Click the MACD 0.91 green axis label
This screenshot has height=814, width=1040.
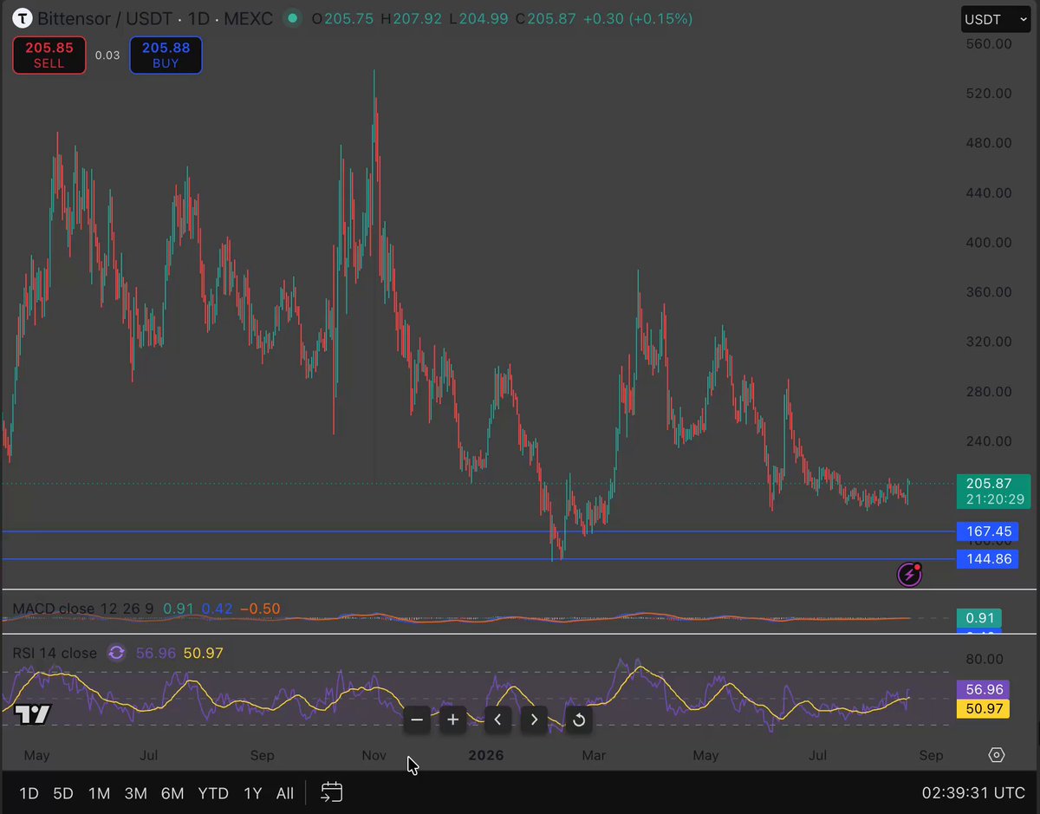pos(978,619)
